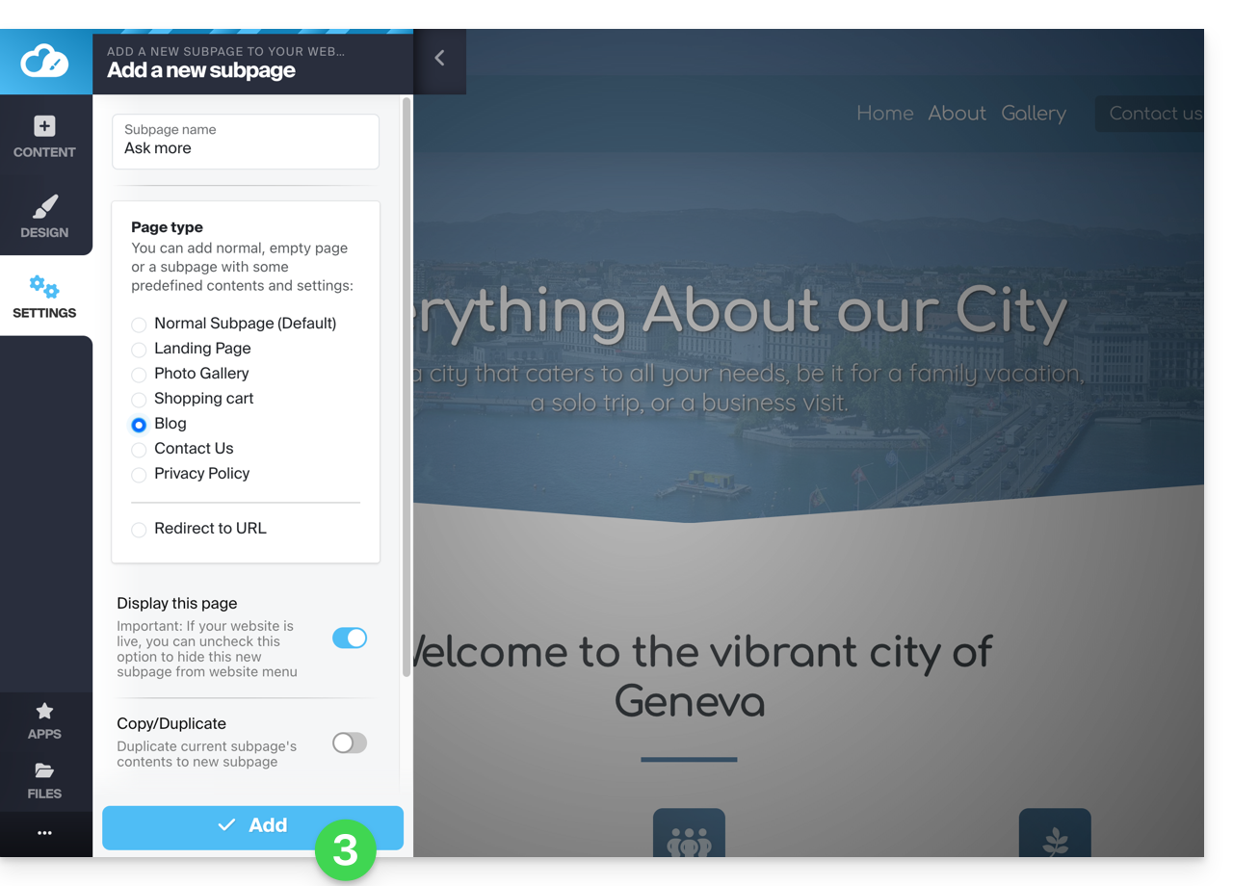The height and width of the screenshot is (886, 1233).
Task: Pick the Photo Gallery page type
Action: [139, 375]
